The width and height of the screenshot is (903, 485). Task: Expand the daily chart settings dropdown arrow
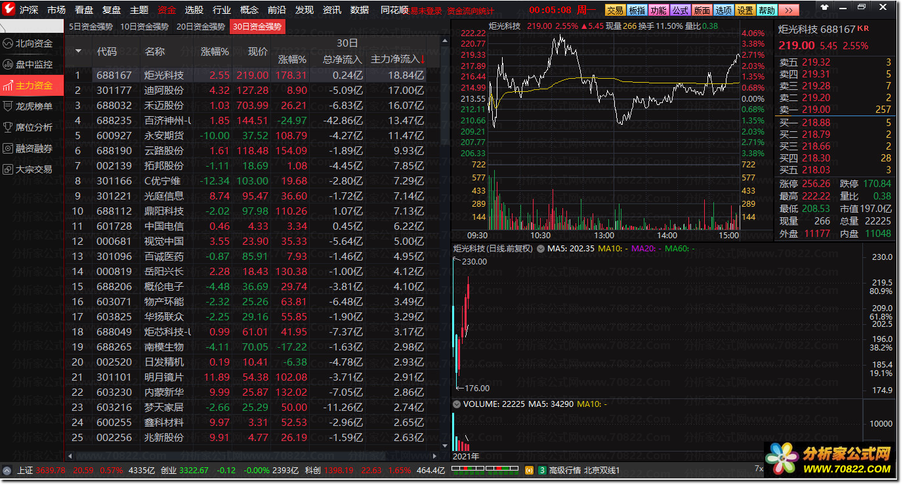541,249
